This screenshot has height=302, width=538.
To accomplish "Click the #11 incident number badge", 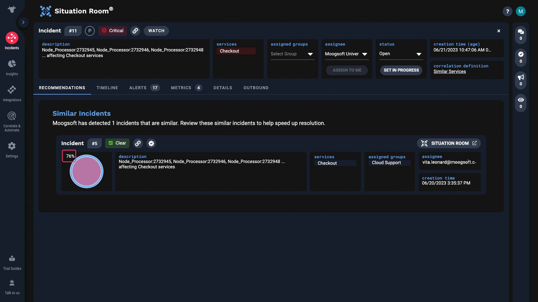I will [73, 31].
